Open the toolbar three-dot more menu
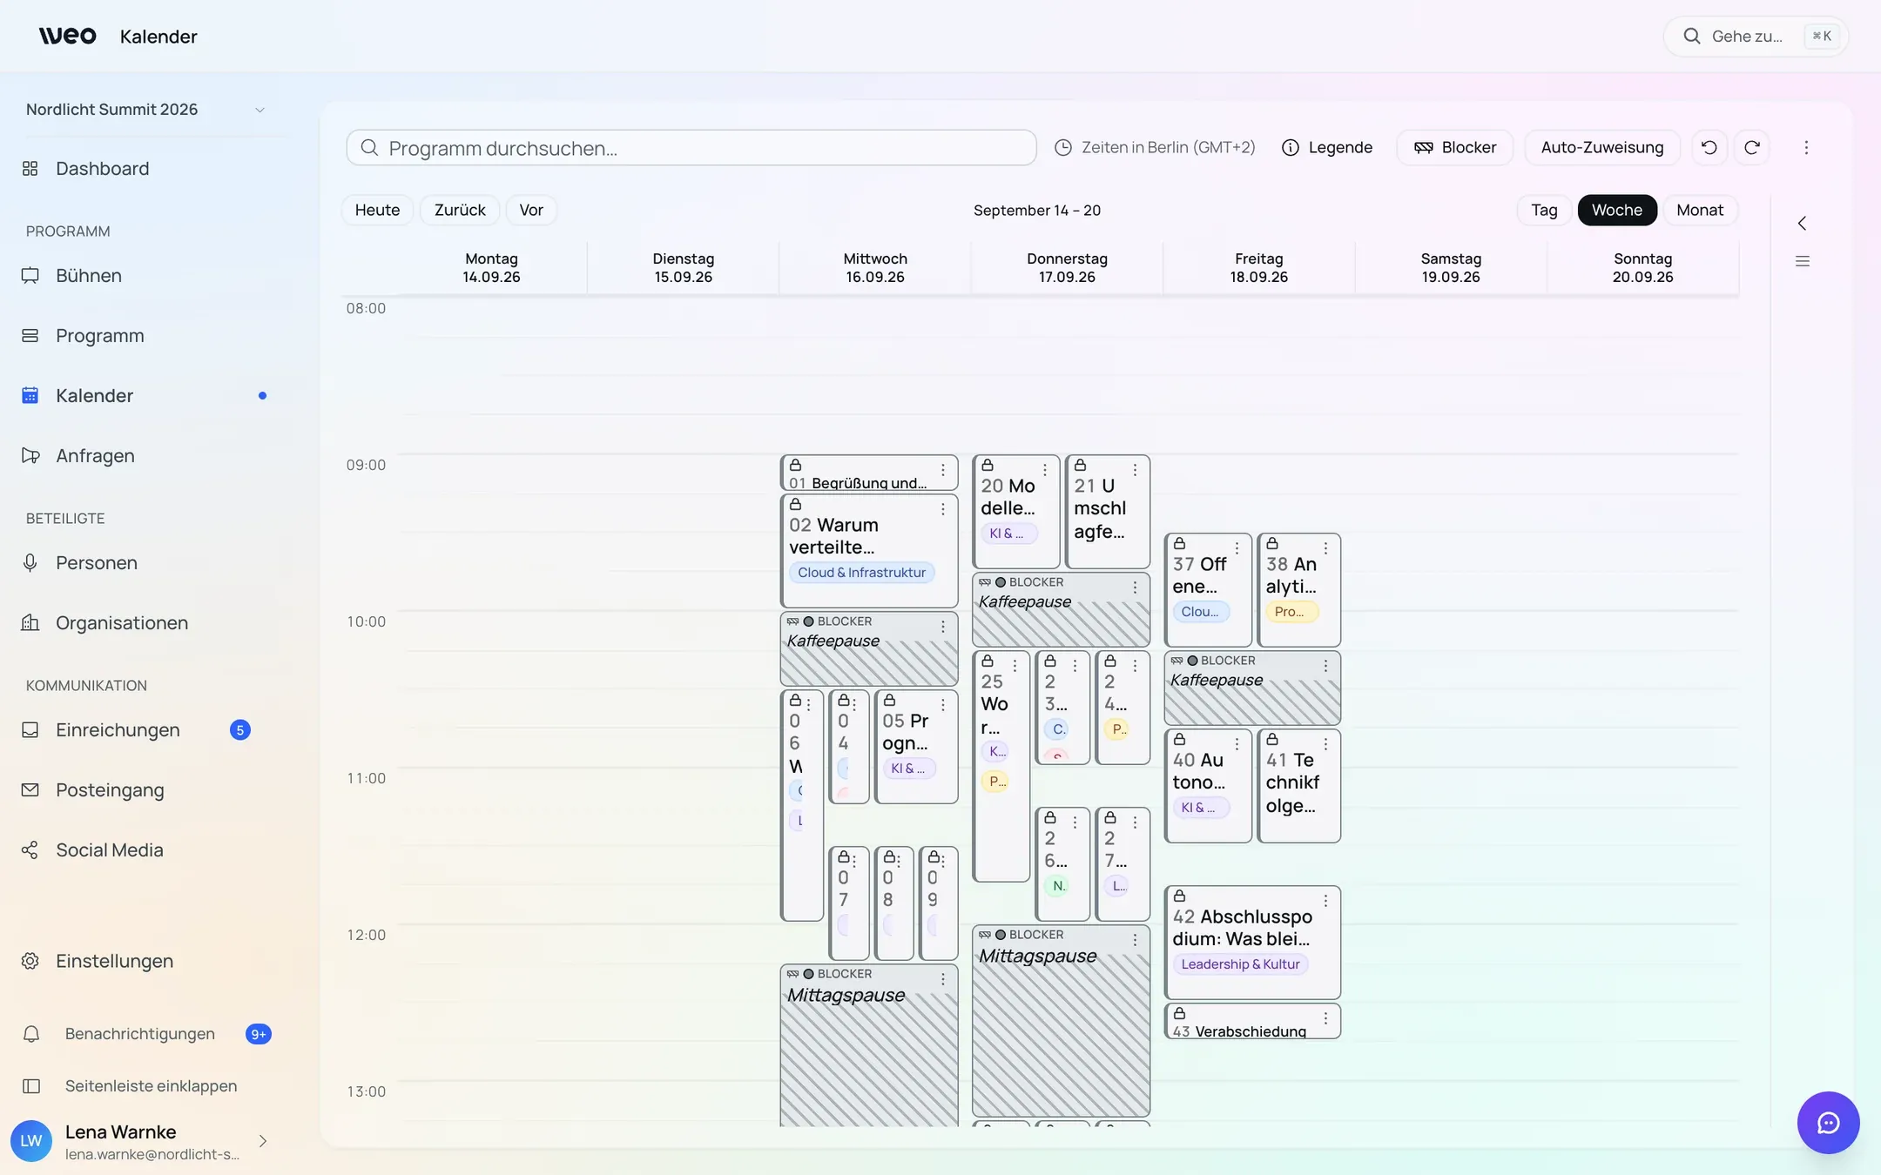The image size is (1881, 1175). pos(1806,148)
